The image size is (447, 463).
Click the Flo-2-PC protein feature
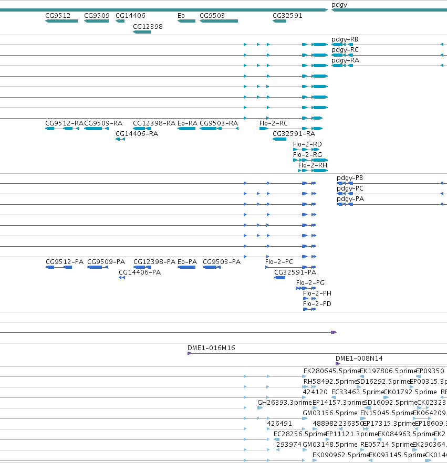(x=290, y=267)
